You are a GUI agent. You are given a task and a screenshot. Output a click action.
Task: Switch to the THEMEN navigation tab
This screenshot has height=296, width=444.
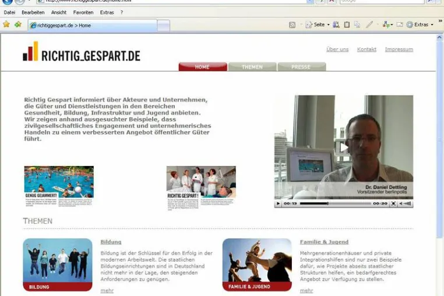[252, 67]
